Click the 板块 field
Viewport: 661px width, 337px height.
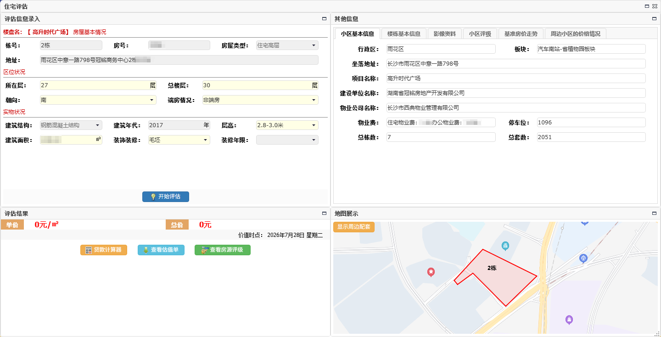pyautogui.click(x=591, y=49)
